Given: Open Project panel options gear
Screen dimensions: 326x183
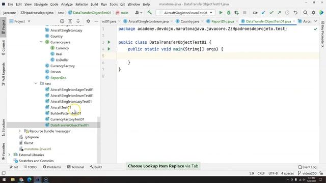Looking at the screenshot, I should click(x=88, y=21).
